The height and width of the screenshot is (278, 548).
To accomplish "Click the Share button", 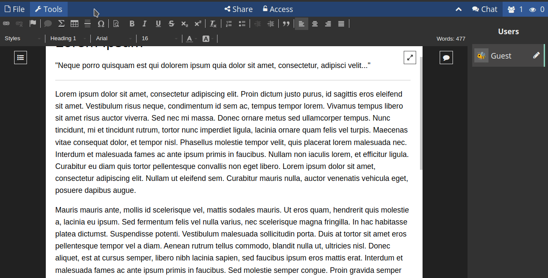I will 238,9.
